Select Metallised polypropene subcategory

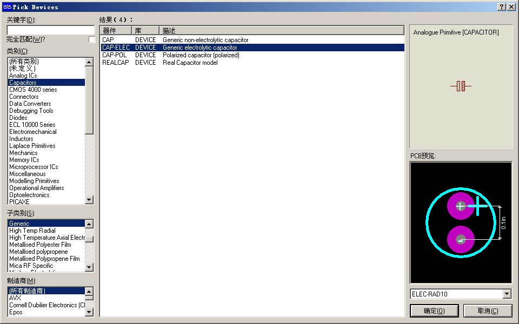tap(46, 252)
